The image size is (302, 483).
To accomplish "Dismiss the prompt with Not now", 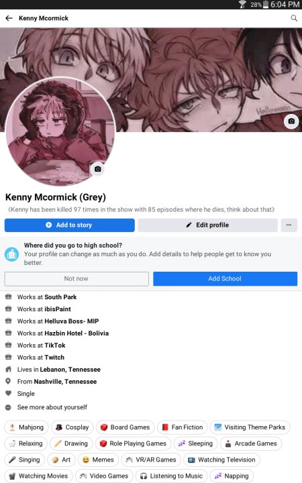I will click(77, 278).
